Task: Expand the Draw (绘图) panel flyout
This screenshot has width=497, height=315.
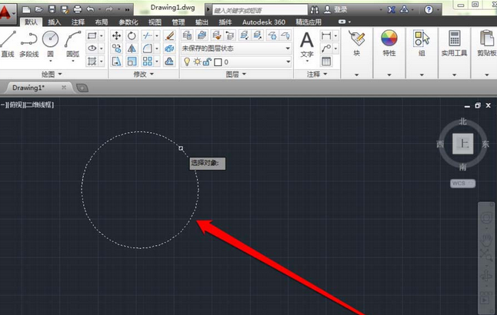Action: point(54,75)
